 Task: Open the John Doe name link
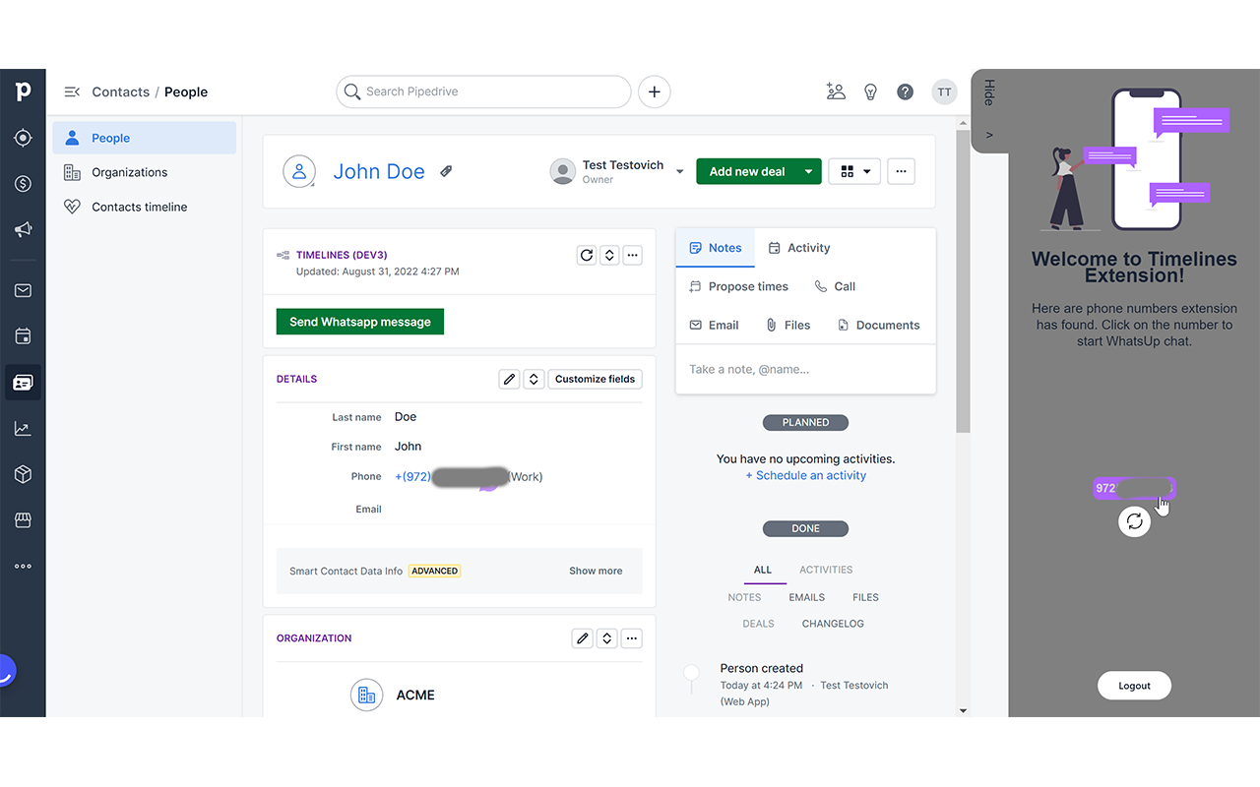click(379, 171)
